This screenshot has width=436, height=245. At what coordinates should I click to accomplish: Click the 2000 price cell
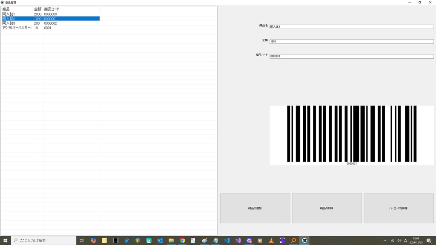pos(37,14)
